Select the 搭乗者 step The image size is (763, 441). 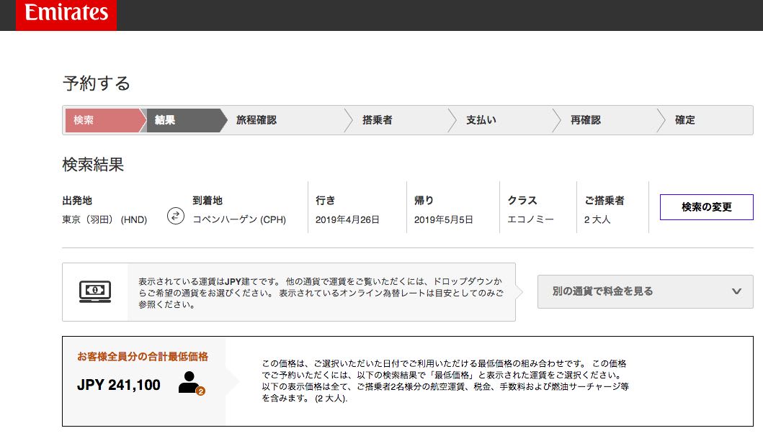(377, 120)
